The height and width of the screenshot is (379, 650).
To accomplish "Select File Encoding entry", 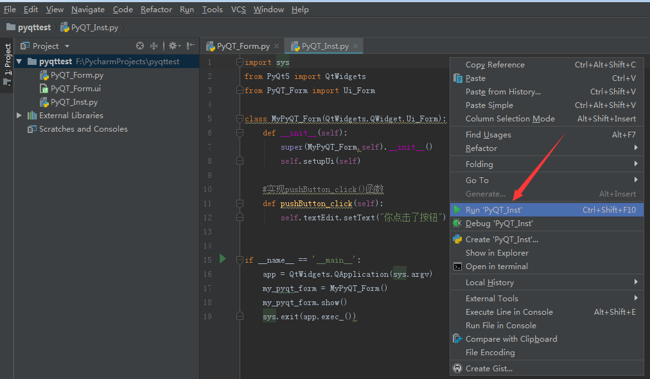I will (x=547, y=353).
